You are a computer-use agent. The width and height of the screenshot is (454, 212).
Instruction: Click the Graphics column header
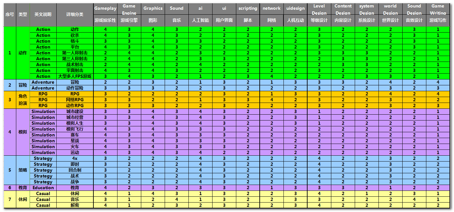coord(153,8)
